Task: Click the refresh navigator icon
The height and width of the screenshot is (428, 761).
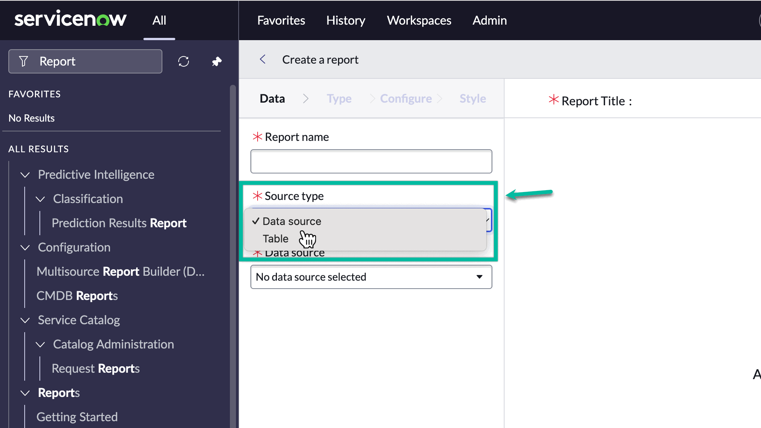Action: click(184, 61)
